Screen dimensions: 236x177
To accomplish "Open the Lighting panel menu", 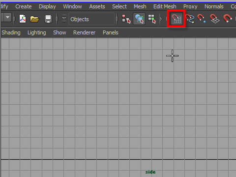I will tap(37, 32).
